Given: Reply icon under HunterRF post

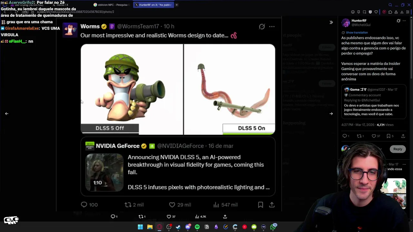Looking at the screenshot, I should [344, 136].
